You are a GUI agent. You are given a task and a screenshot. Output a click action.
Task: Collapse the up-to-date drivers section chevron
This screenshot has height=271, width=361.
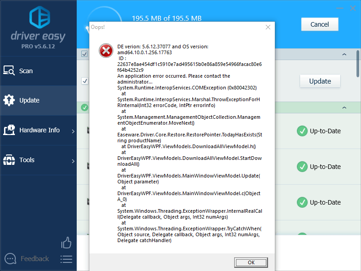[x=344, y=107]
